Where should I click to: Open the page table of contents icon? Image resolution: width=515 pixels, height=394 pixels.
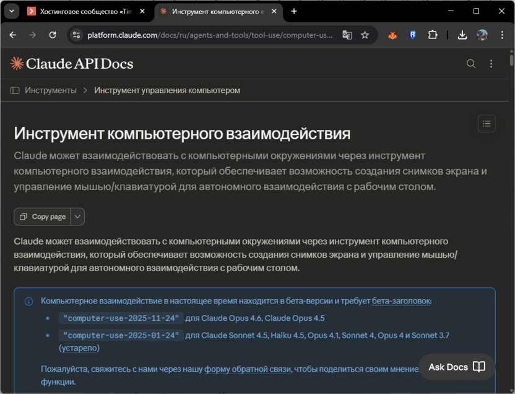click(487, 123)
